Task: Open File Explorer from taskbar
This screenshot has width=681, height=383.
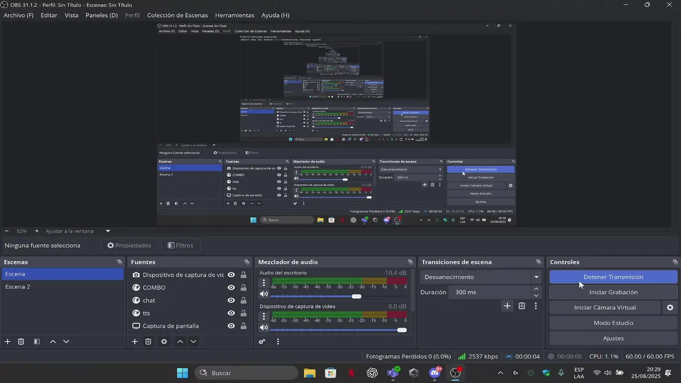Action: 310,373
